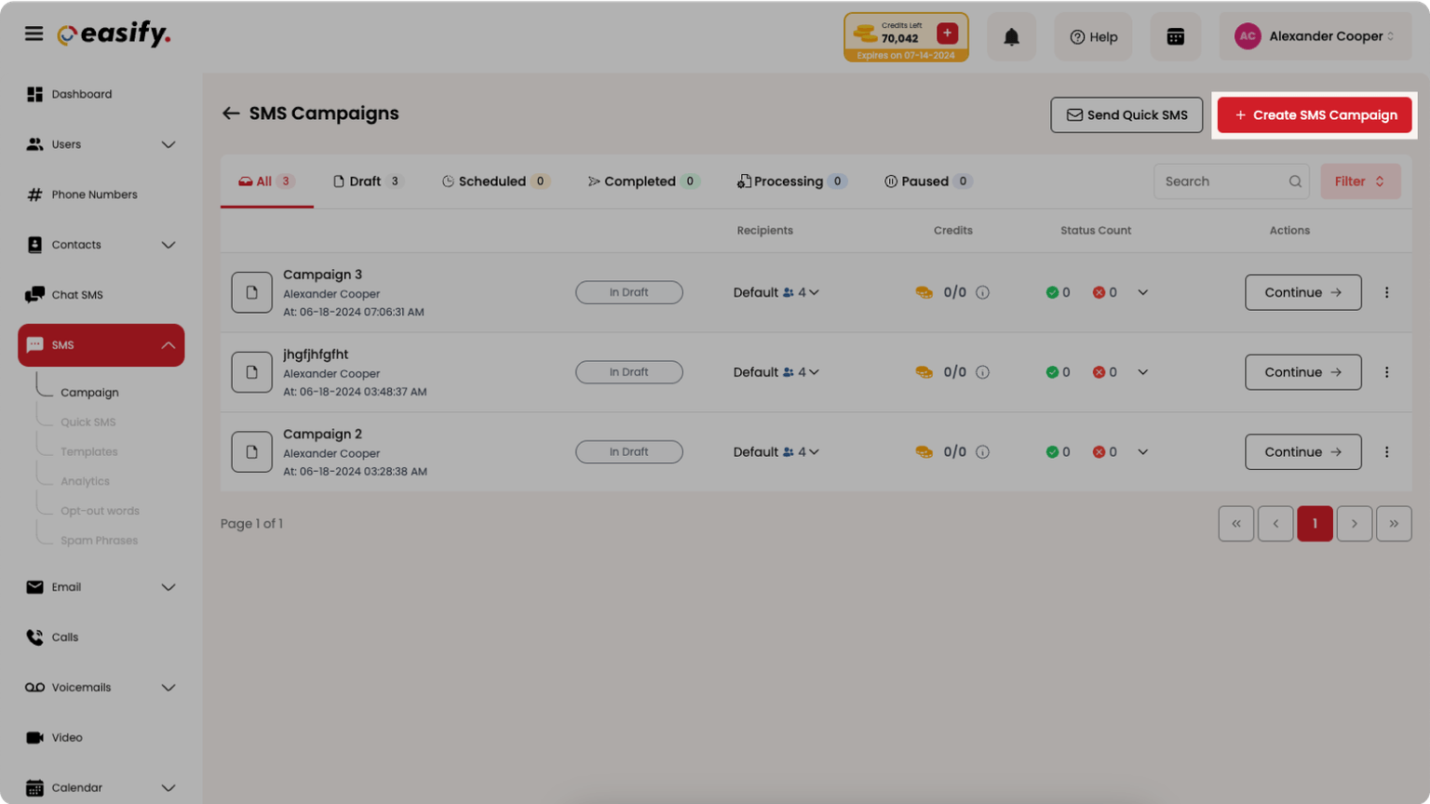Image resolution: width=1430 pixels, height=804 pixels.
Task: Expand the recipients dropdown for Campaign 2
Action: pyautogui.click(x=814, y=452)
